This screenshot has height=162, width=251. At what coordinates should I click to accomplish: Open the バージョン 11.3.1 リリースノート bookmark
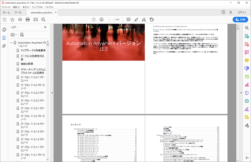click(33, 156)
